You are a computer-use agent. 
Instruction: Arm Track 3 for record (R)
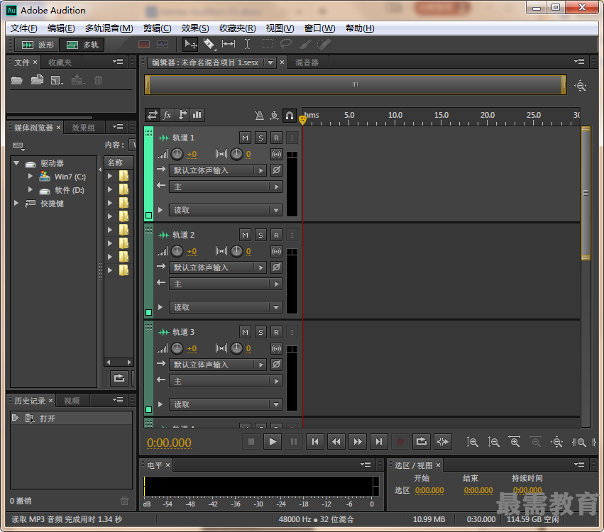(x=276, y=332)
